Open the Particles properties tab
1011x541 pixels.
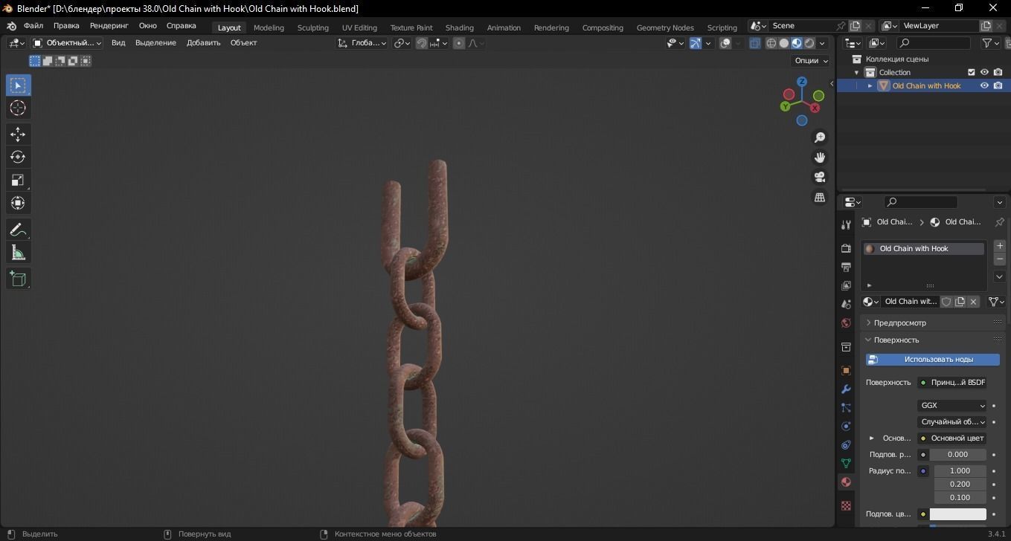tap(846, 407)
